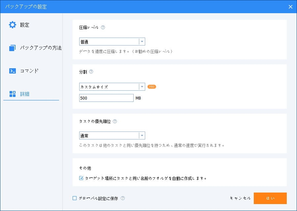Image resolution: width=297 pixels, height=211 pixels.
Task: Click the gear icon beside 設定
Action: (12, 25)
